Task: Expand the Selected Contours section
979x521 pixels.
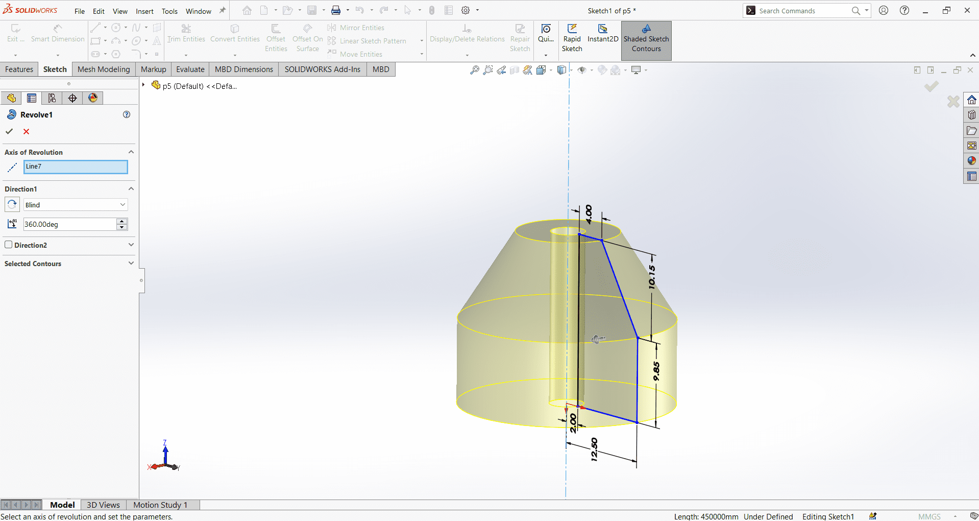Action: pyautogui.click(x=131, y=263)
